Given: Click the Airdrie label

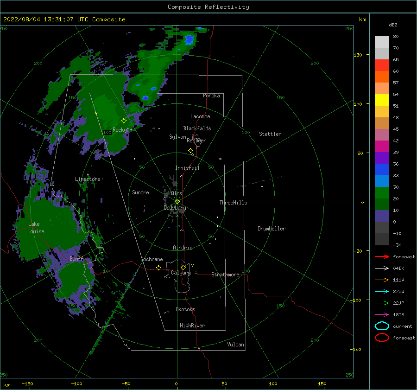Looking at the screenshot, I should pos(183,248).
